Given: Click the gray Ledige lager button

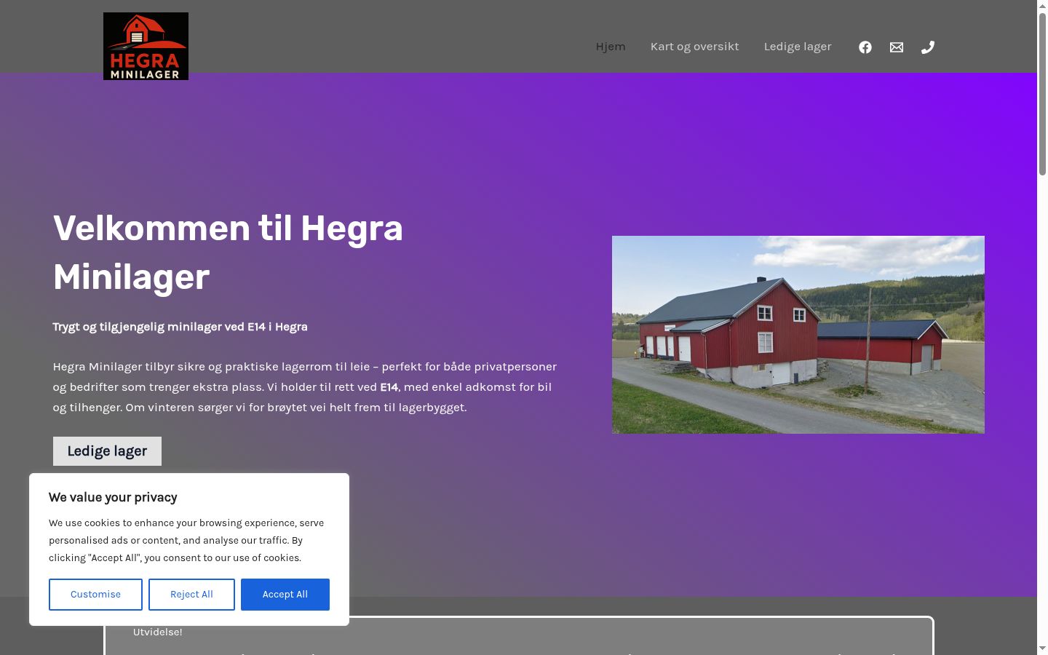Looking at the screenshot, I should 107,451.
